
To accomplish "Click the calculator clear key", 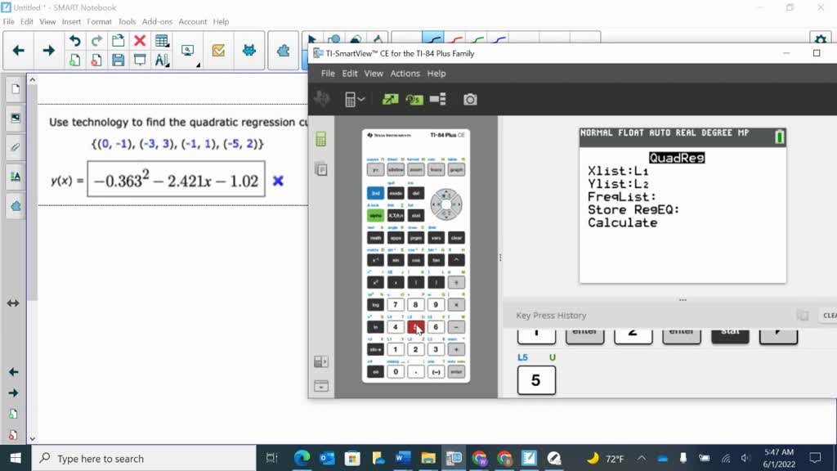I will [x=456, y=238].
